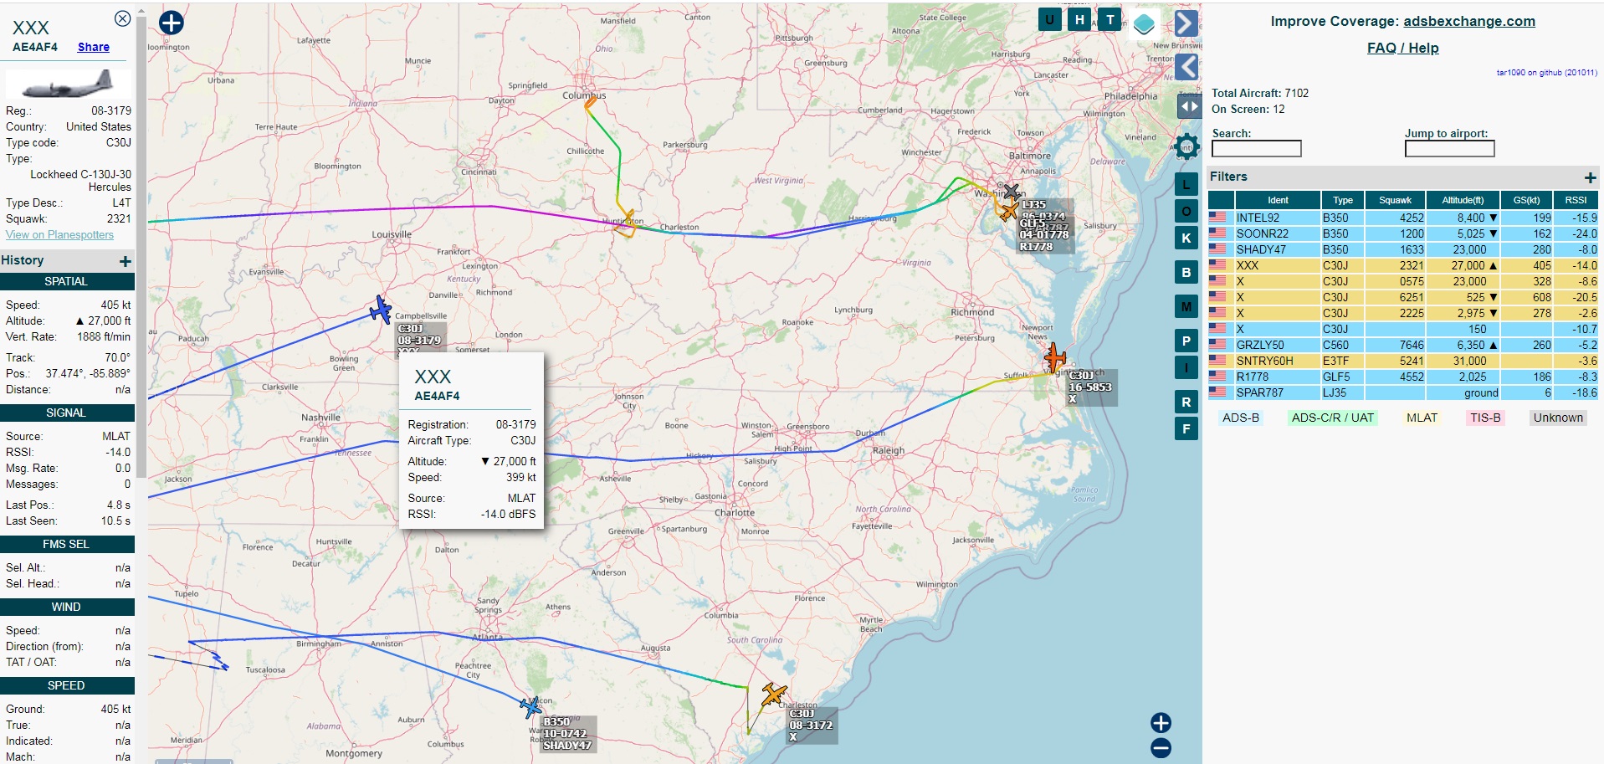Screen dimensions: 1604x764
Task: Open adsbexchange.com link
Action: coord(1468,21)
